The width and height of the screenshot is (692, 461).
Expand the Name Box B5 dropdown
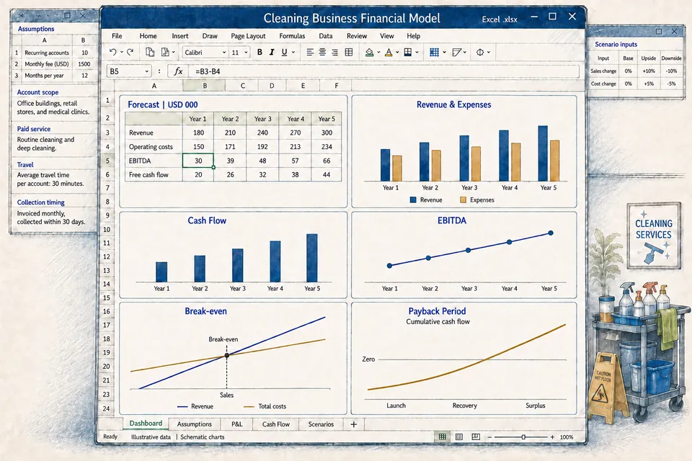point(146,71)
